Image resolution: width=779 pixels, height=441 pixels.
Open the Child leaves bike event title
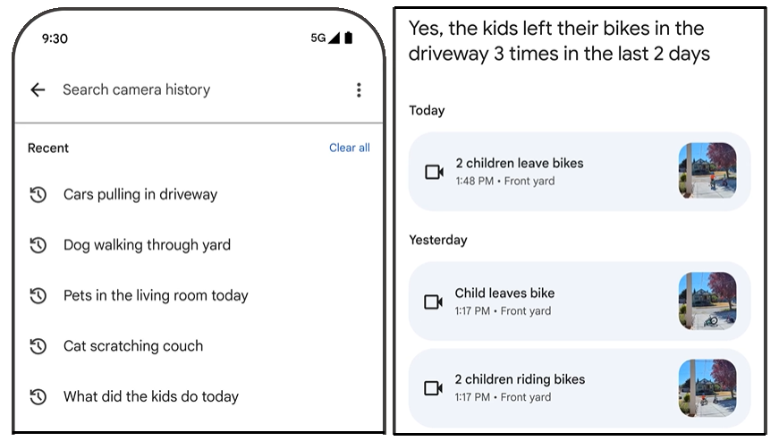tap(504, 293)
